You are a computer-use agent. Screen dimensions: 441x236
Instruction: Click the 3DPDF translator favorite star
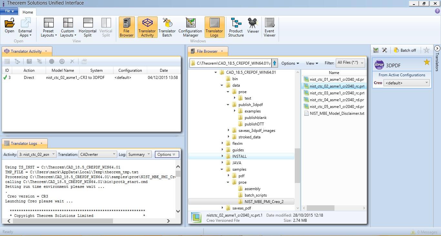[427, 62]
